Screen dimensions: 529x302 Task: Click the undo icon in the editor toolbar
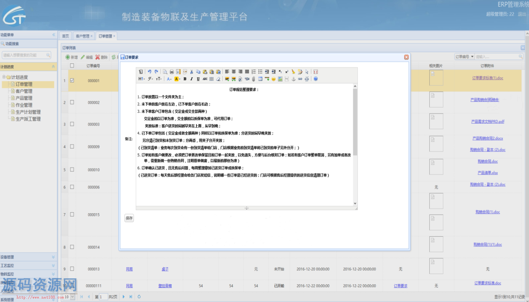click(x=150, y=71)
